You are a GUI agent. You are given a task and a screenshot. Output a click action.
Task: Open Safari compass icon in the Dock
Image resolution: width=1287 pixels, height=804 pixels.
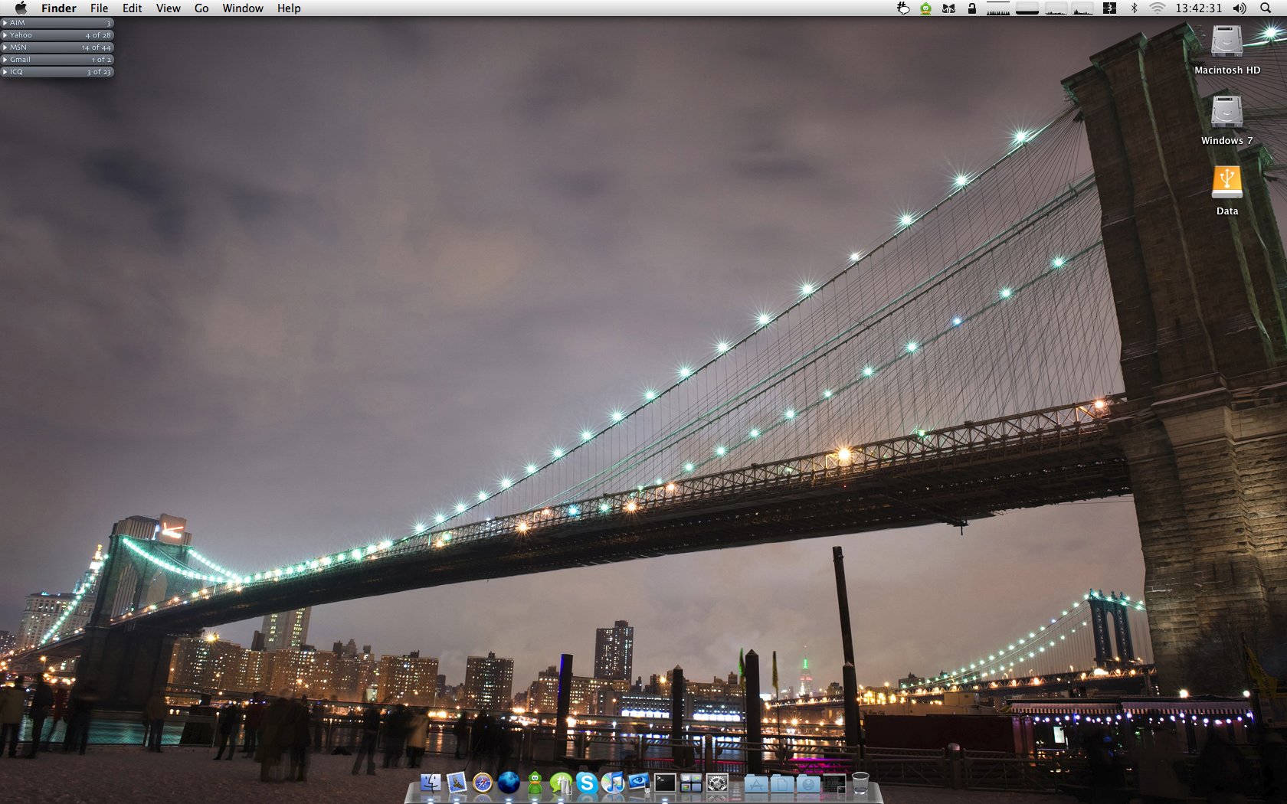(x=483, y=783)
